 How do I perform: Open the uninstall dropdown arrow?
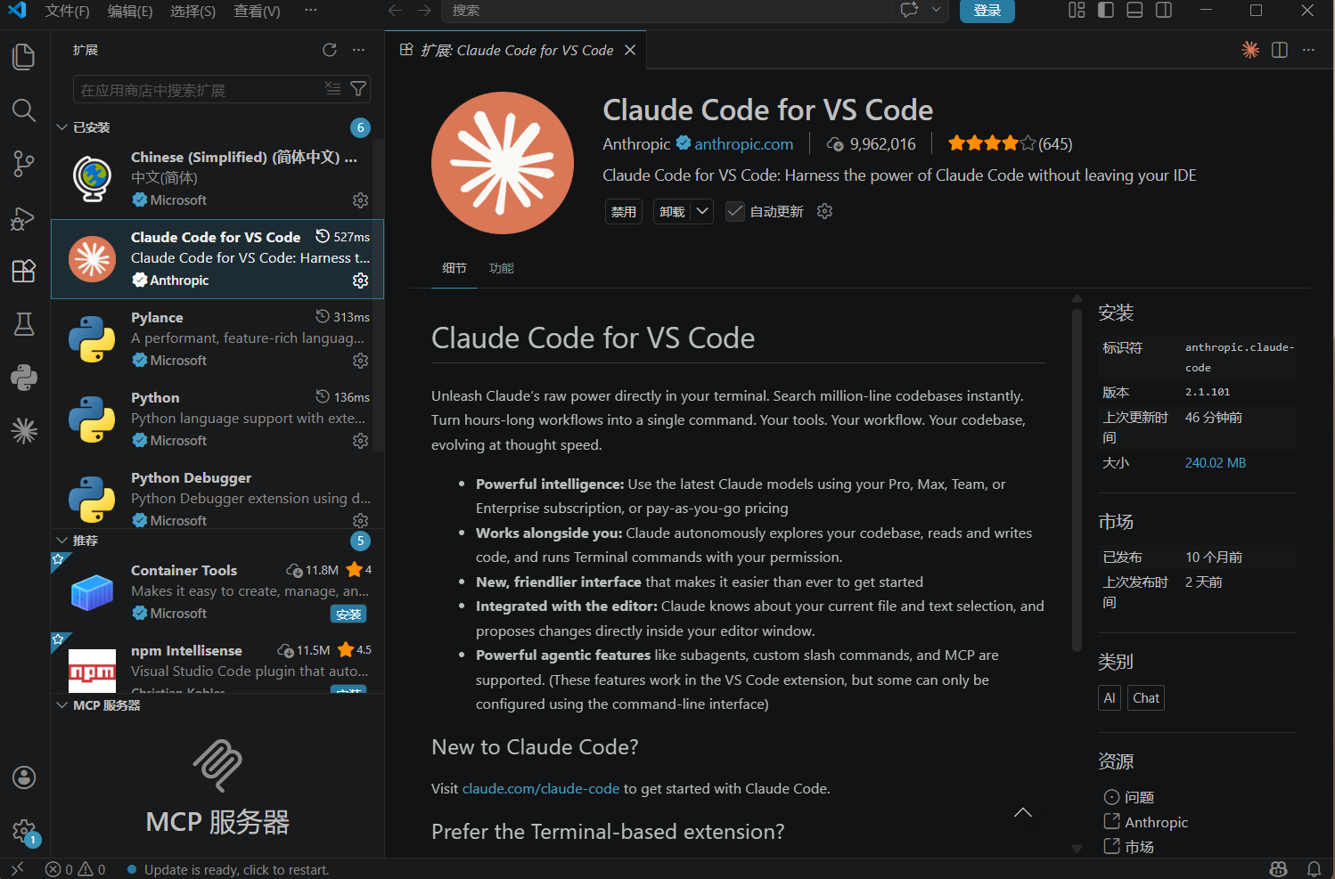coord(702,211)
